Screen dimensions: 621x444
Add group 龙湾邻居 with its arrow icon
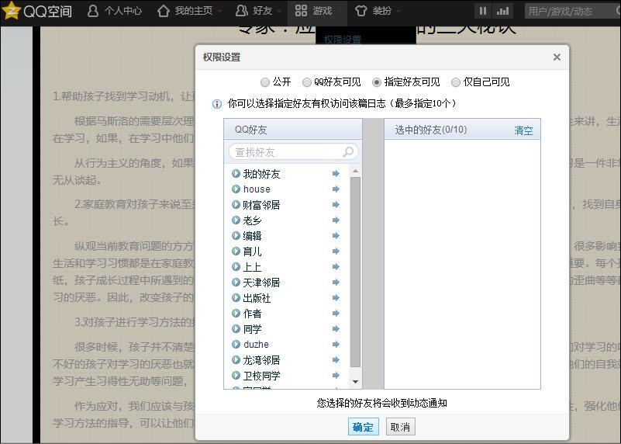pyautogui.click(x=336, y=359)
